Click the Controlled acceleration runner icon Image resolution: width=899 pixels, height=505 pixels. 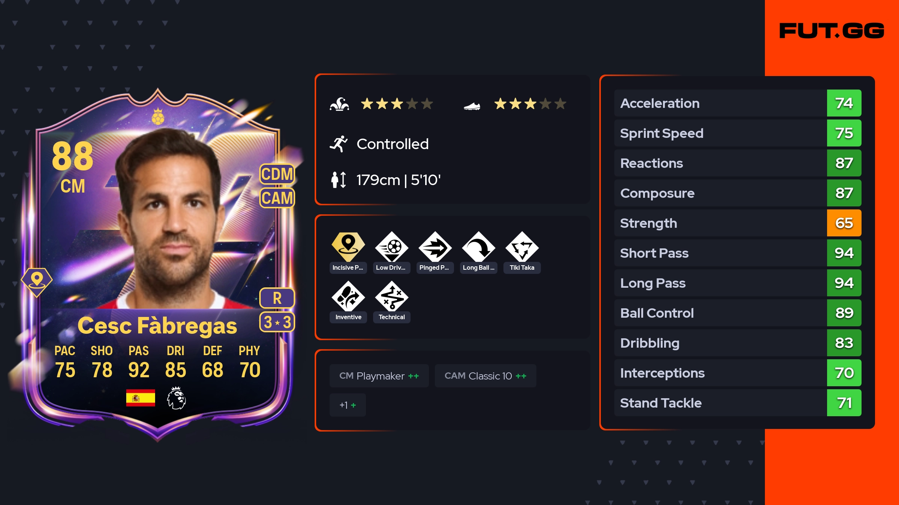339,144
